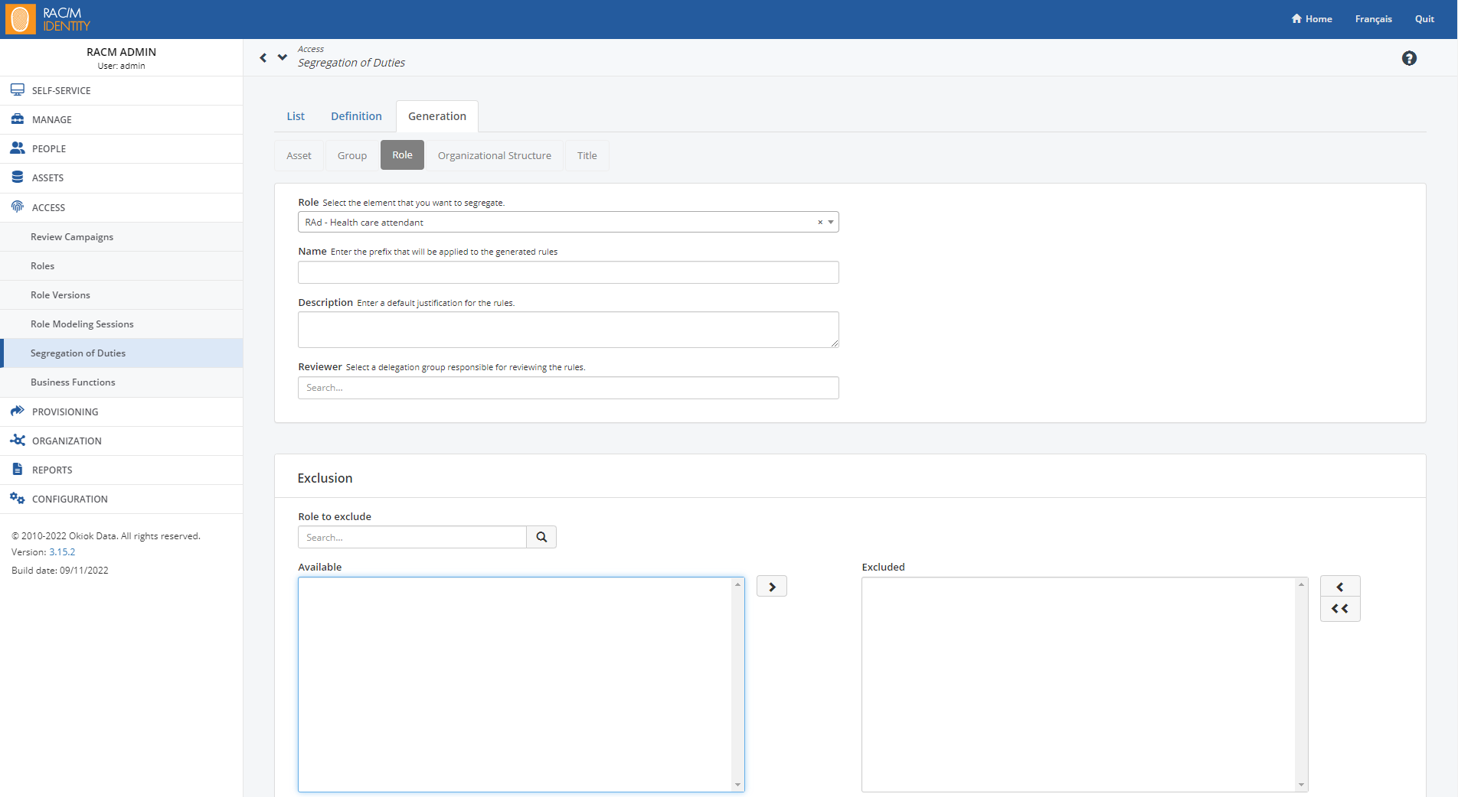
Task: Focus Role to exclude search field
Action: [x=412, y=537]
